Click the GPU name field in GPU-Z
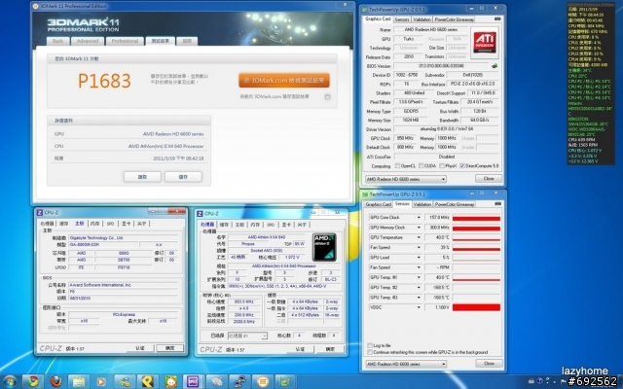Viewport: 623px width, 389px height. 430,30
